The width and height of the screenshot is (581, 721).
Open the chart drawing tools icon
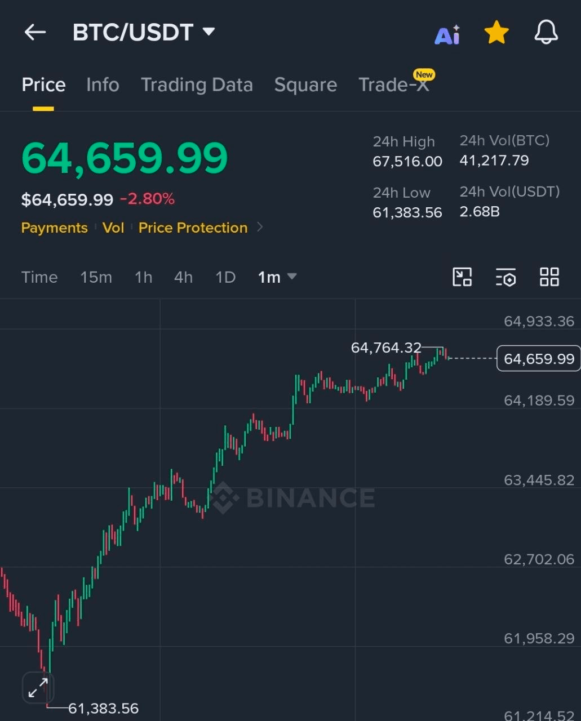[463, 277]
